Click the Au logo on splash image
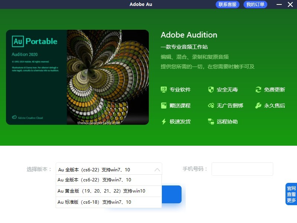The width and height of the screenshot is (297, 223). pos(18,41)
